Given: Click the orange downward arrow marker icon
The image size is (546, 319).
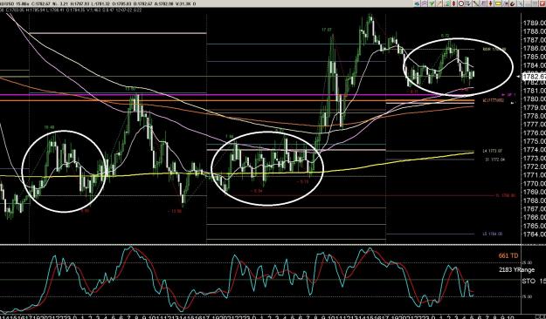Looking at the screenshot, I should point(490,3).
